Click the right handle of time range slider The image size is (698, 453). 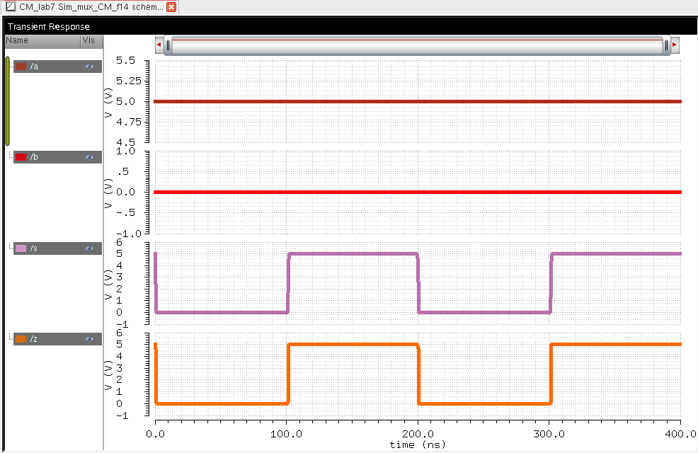[x=666, y=45]
